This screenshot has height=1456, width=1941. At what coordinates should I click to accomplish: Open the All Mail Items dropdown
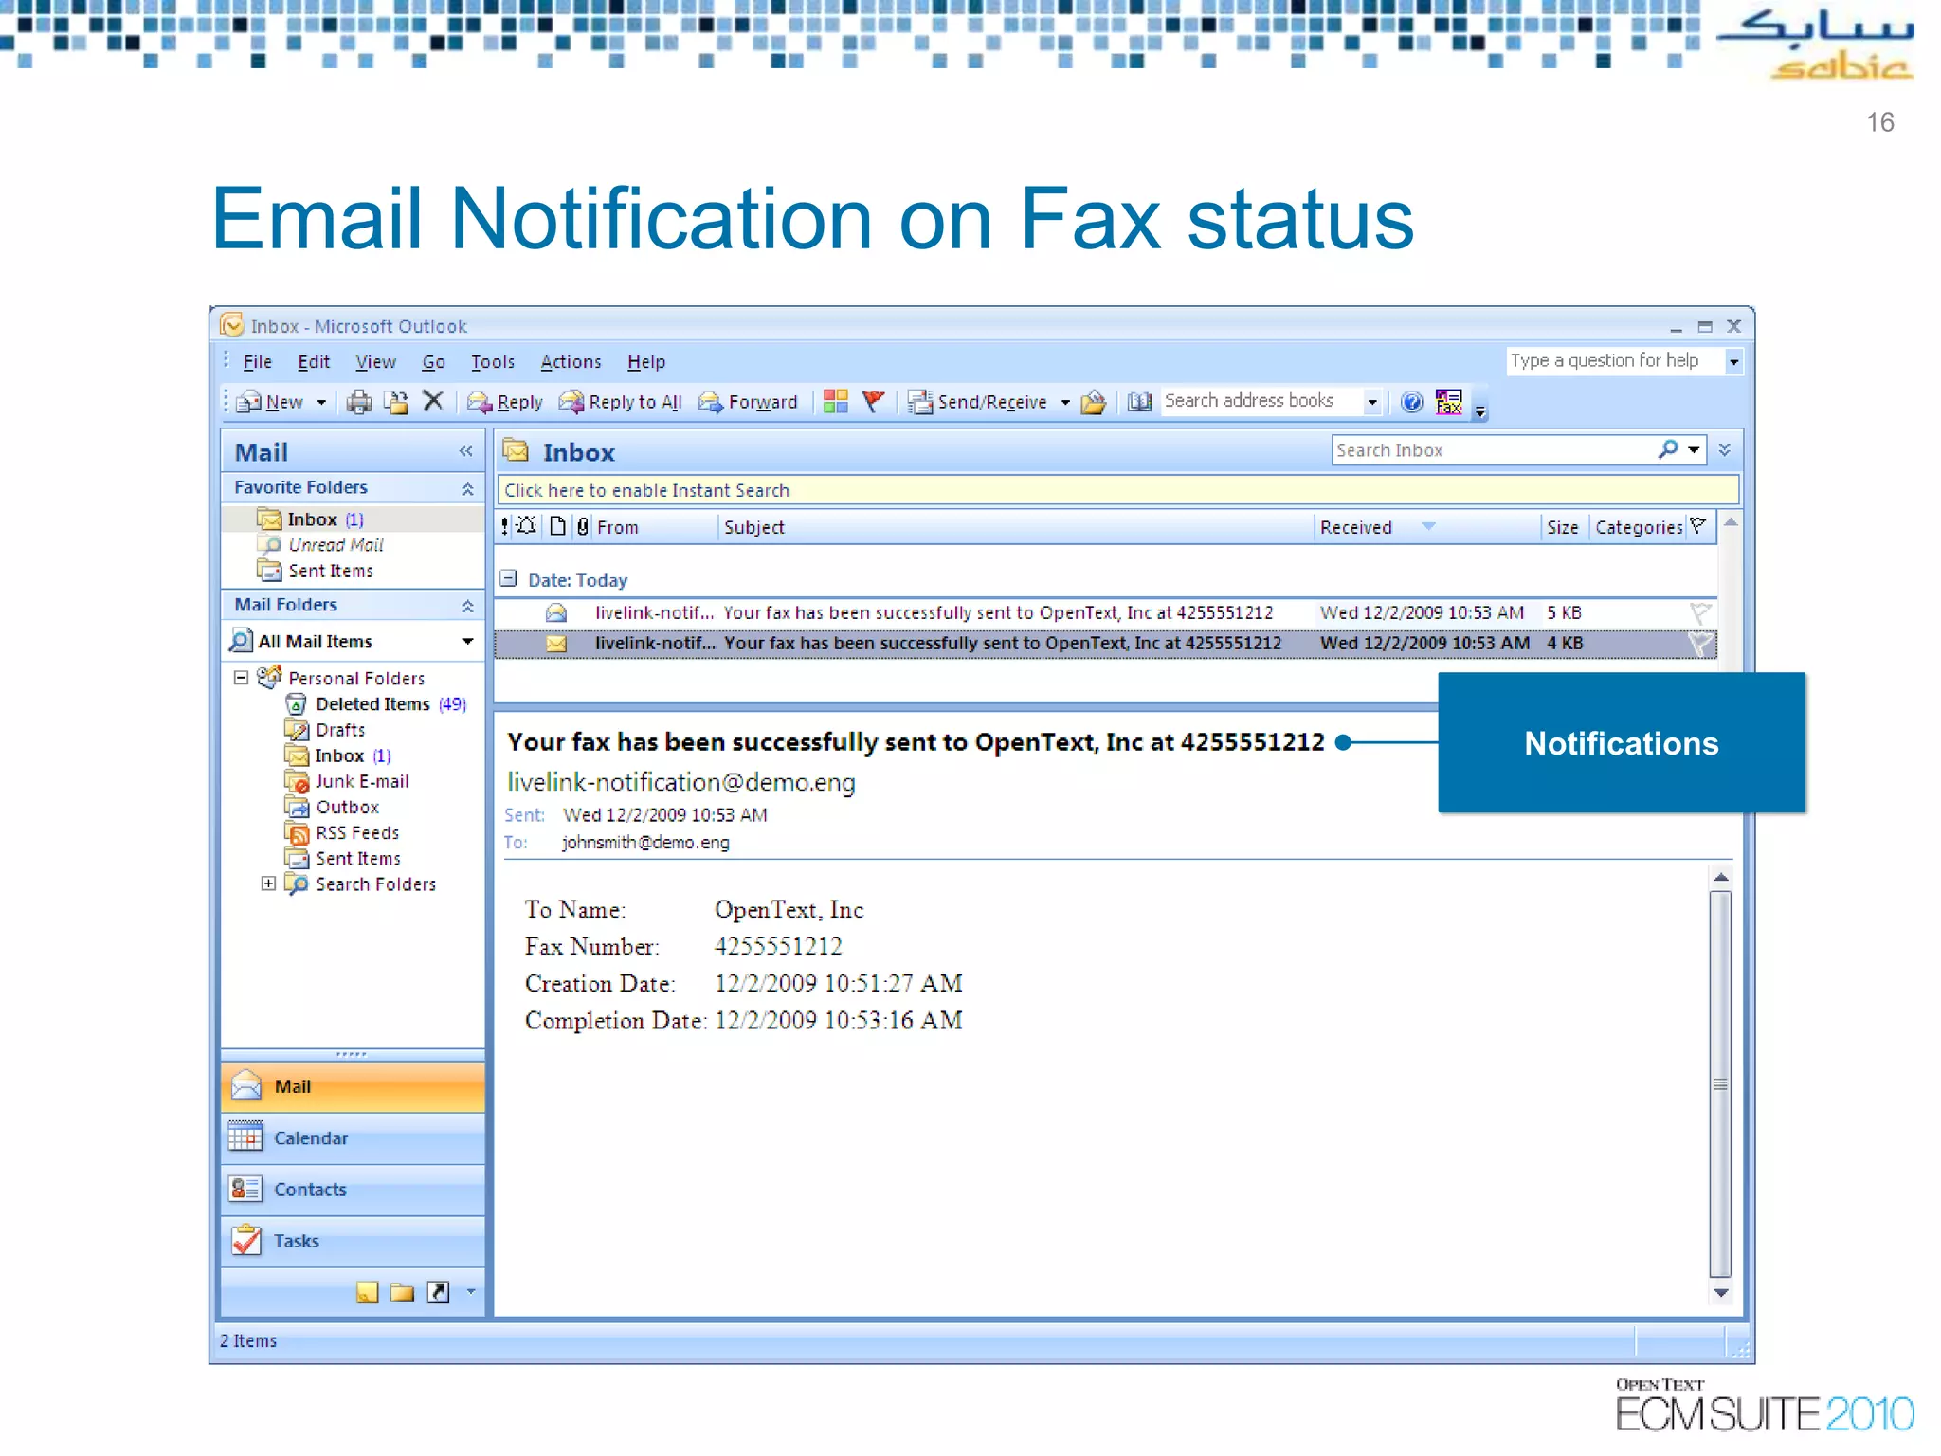467,642
